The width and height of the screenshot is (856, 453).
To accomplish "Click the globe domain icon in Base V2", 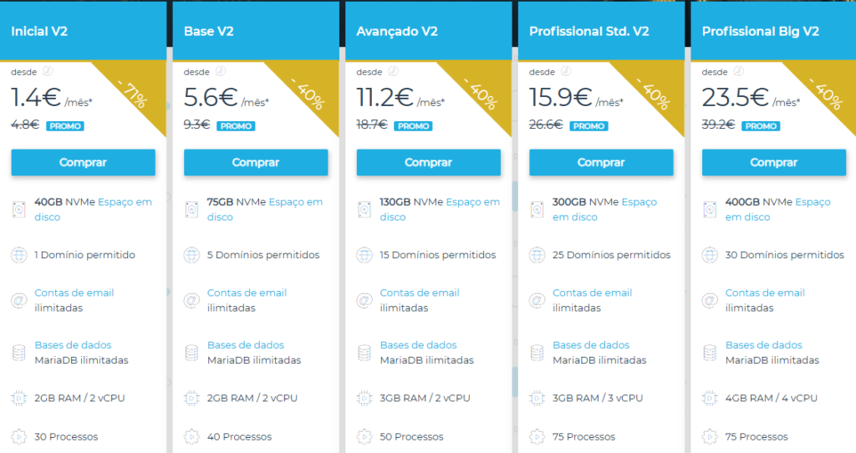I will tap(191, 255).
